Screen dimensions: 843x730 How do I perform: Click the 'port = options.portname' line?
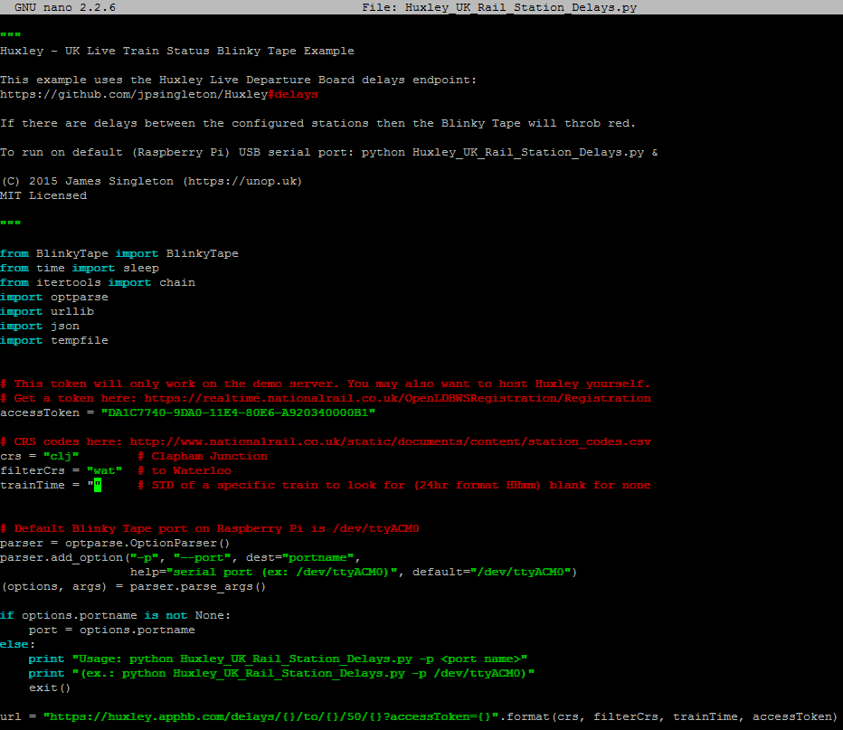[x=112, y=630]
